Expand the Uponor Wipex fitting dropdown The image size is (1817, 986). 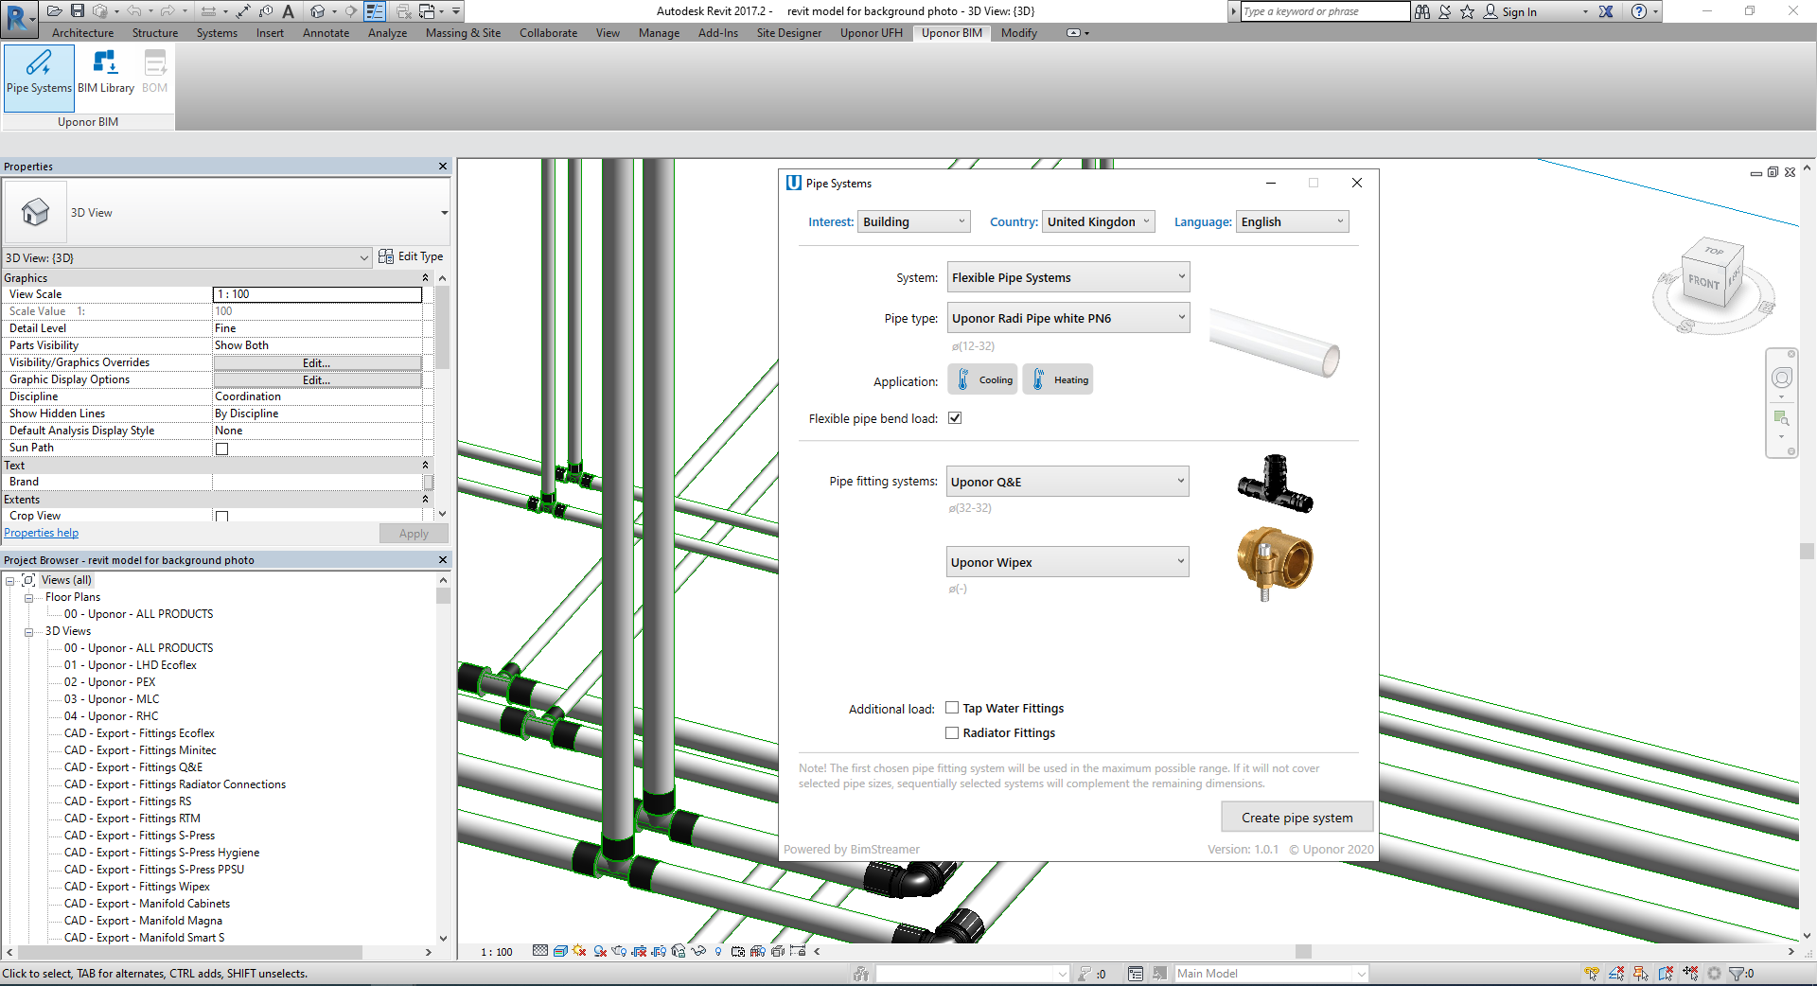[1067, 562]
